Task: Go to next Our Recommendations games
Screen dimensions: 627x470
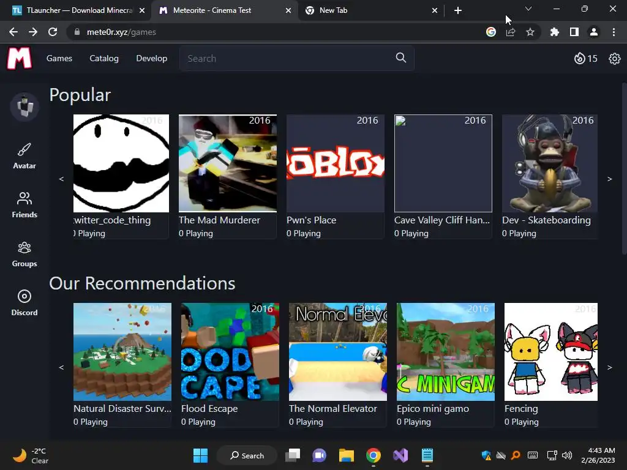Action: (609, 367)
